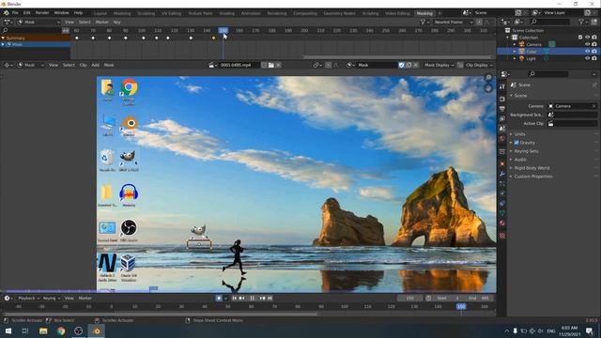Jump to the end frame
The width and height of the screenshot is (601, 338).
tap(270, 299)
